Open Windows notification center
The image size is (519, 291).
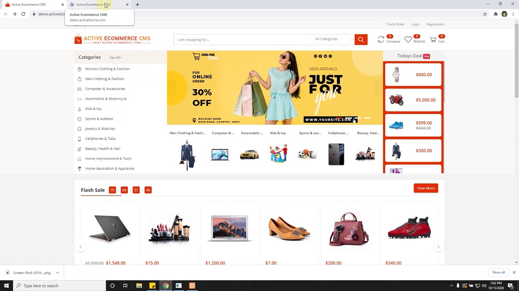click(x=511, y=286)
